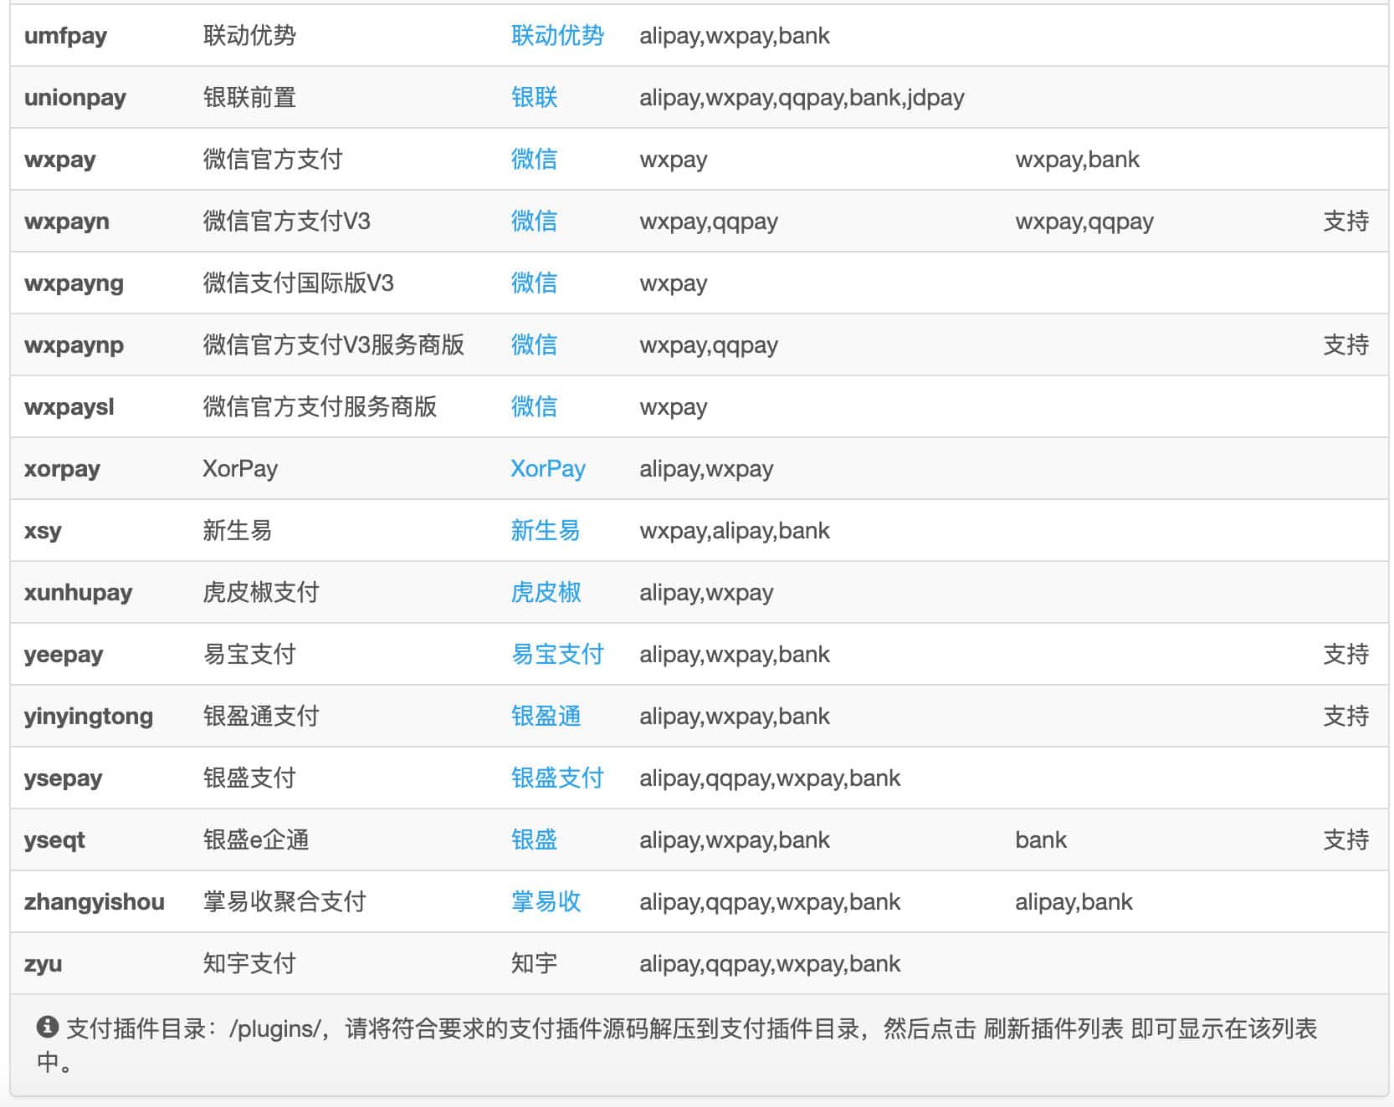Click 银盛e企通 description
This screenshot has width=1394, height=1107.
tap(256, 839)
